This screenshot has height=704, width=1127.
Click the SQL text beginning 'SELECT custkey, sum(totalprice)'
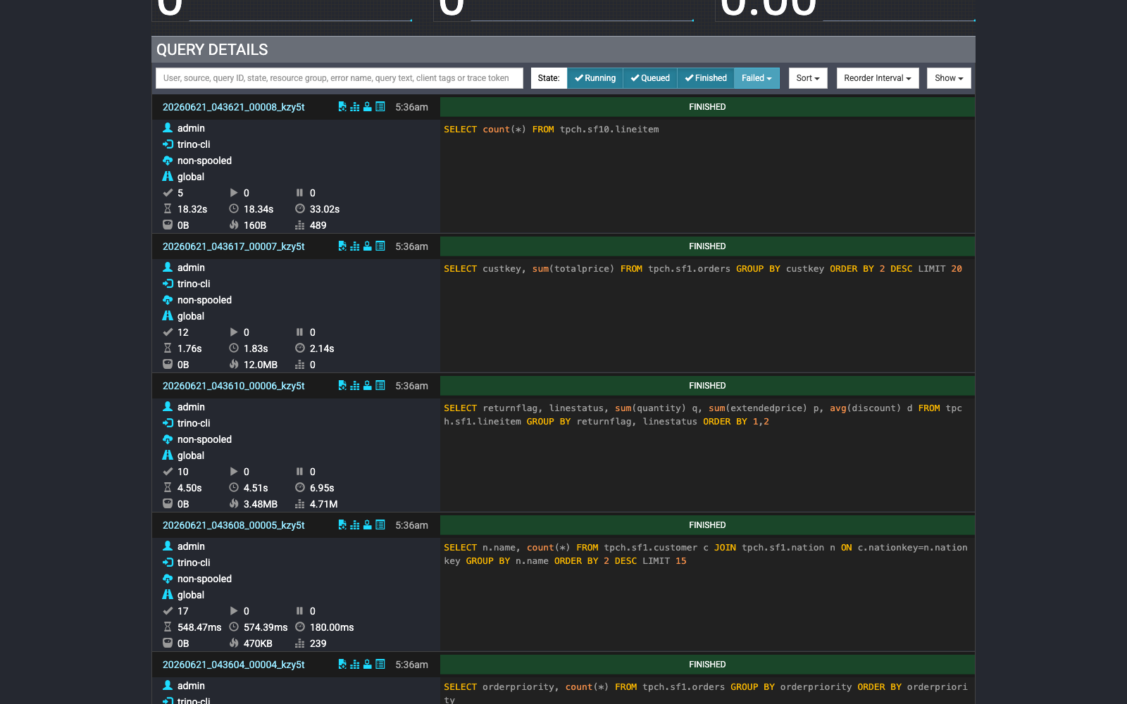coord(703,269)
